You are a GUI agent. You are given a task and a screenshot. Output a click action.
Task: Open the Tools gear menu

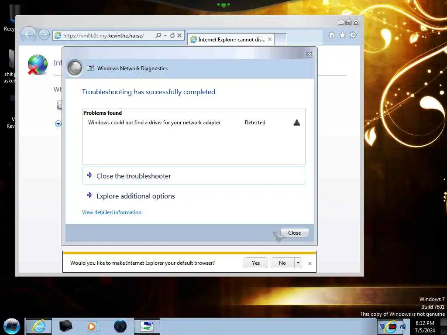pyautogui.click(x=353, y=35)
